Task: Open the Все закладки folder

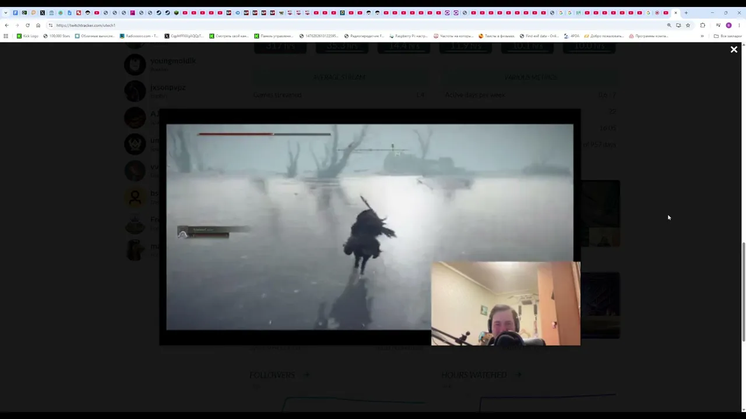Action: tap(728, 36)
